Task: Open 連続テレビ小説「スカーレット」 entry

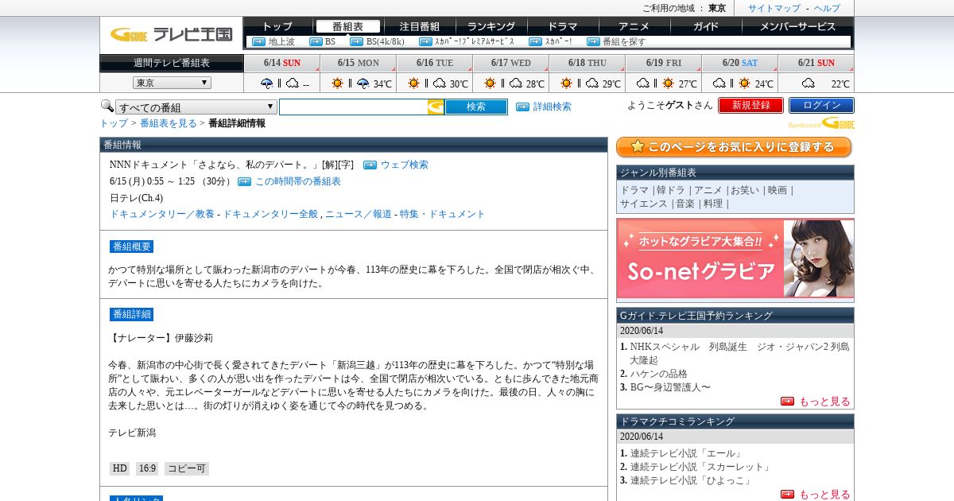Action: [x=700, y=467]
